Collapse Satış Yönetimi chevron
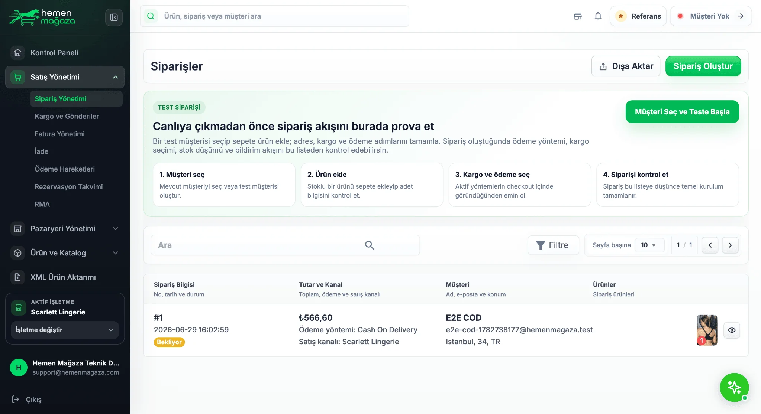Image resolution: width=761 pixels, height=414 pixels. point(116,77)
